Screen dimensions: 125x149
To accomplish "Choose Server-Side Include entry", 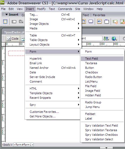I will (x=53, y=77).
